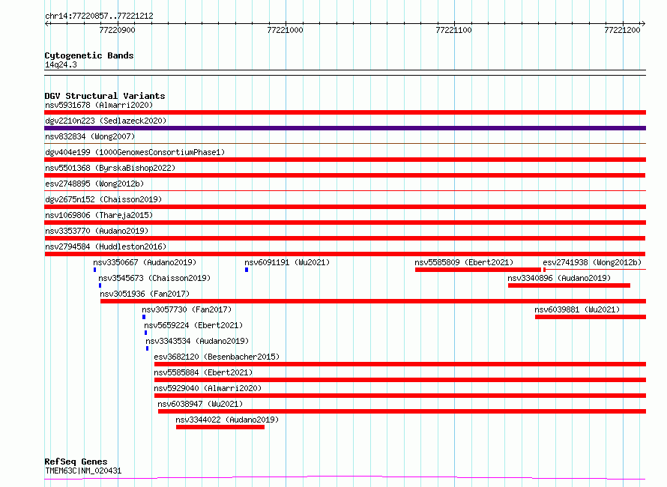The width and height of the screenshot is (667, 487).
Task: Select esv2741938 (Wong2012b) label
Action: (592, 262)
